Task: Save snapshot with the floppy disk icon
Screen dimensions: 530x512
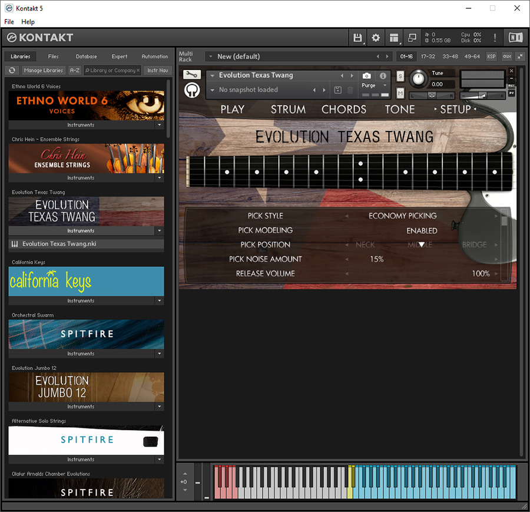Action: click(337, 90)
